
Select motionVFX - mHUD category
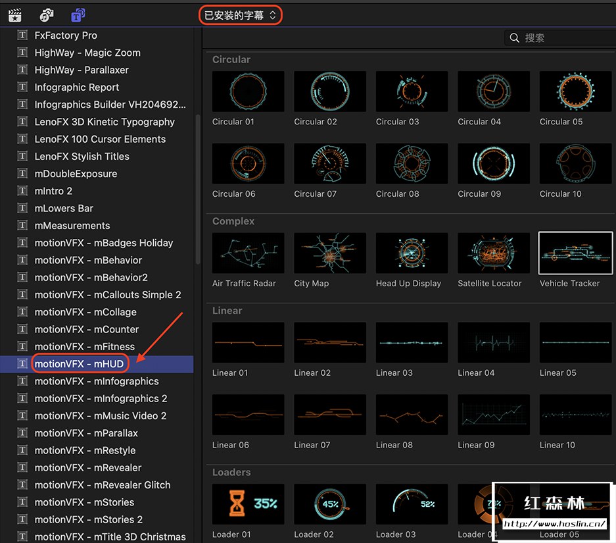pos(97,364)
